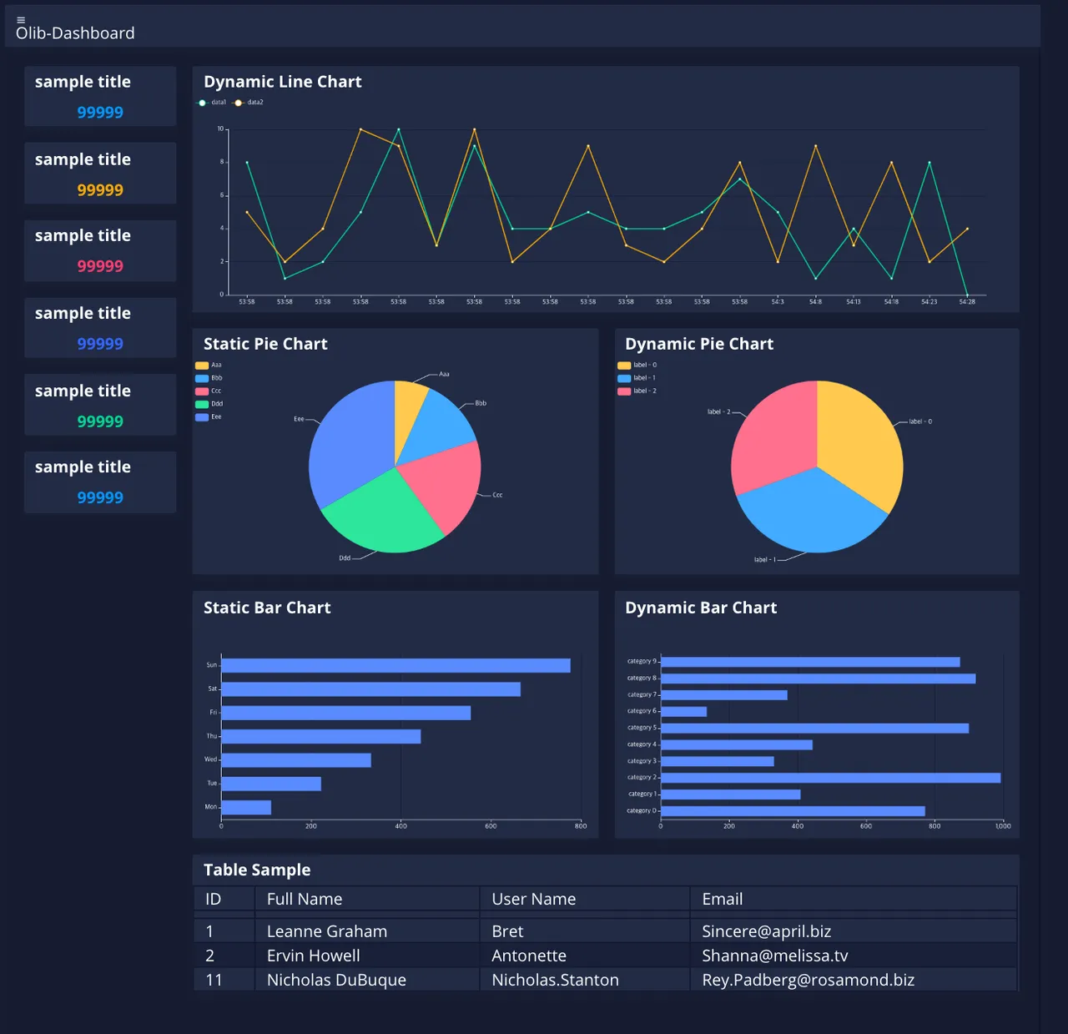The height and width of the screenshot is (1034, 1068).
Task: Toggle the data1 legend in line chart
Action: coord(211,103)
